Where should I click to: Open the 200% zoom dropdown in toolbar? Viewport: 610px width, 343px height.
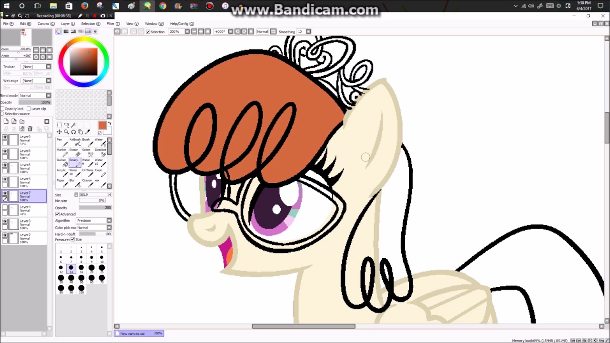[187, 32]
